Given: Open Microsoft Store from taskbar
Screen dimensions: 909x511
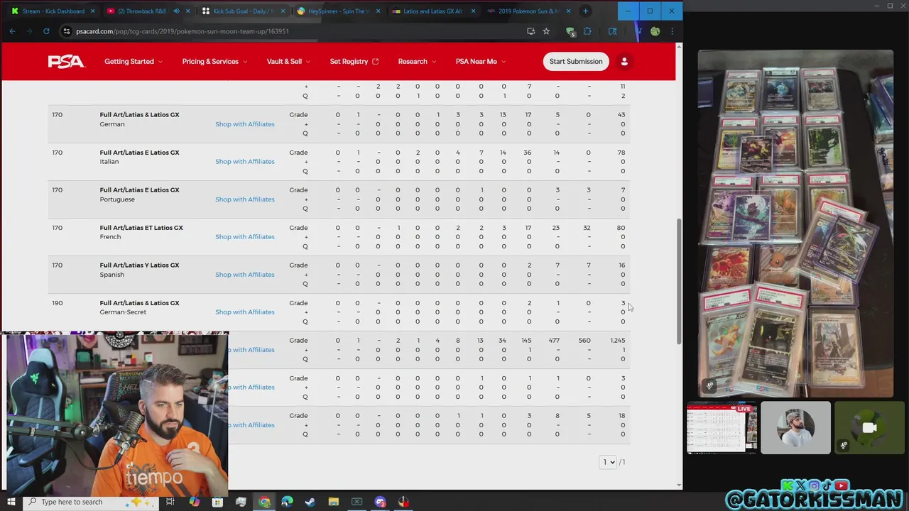Looking at the screenshot, I should (217, 502).
